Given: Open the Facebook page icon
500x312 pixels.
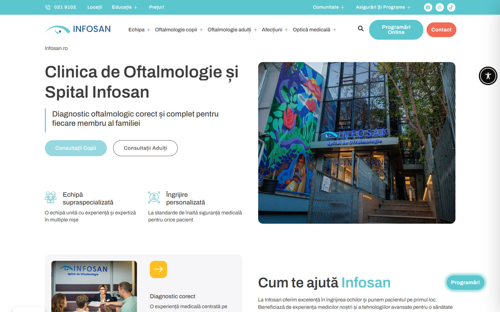Looking at the screenshot, I should pos(428,7).
